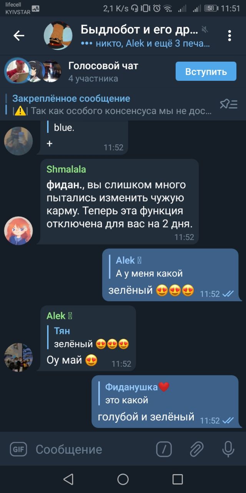Tap the group title Быдлобот и его др...
246x493 pixels.
[140, 29]
